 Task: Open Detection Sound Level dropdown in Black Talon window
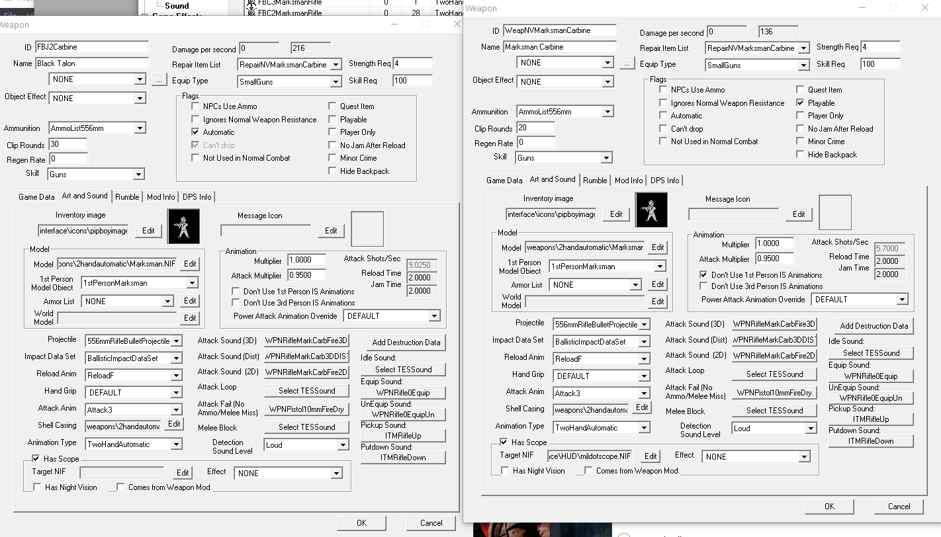tap(344, 445)
